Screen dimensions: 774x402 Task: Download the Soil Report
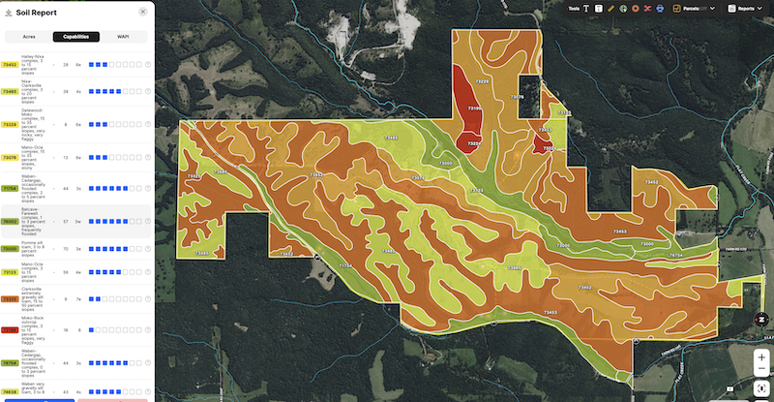pos(9,14)
